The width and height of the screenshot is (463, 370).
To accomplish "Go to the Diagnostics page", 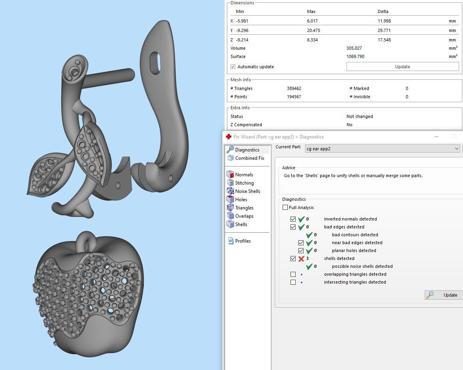I will (x=247, y=150).
